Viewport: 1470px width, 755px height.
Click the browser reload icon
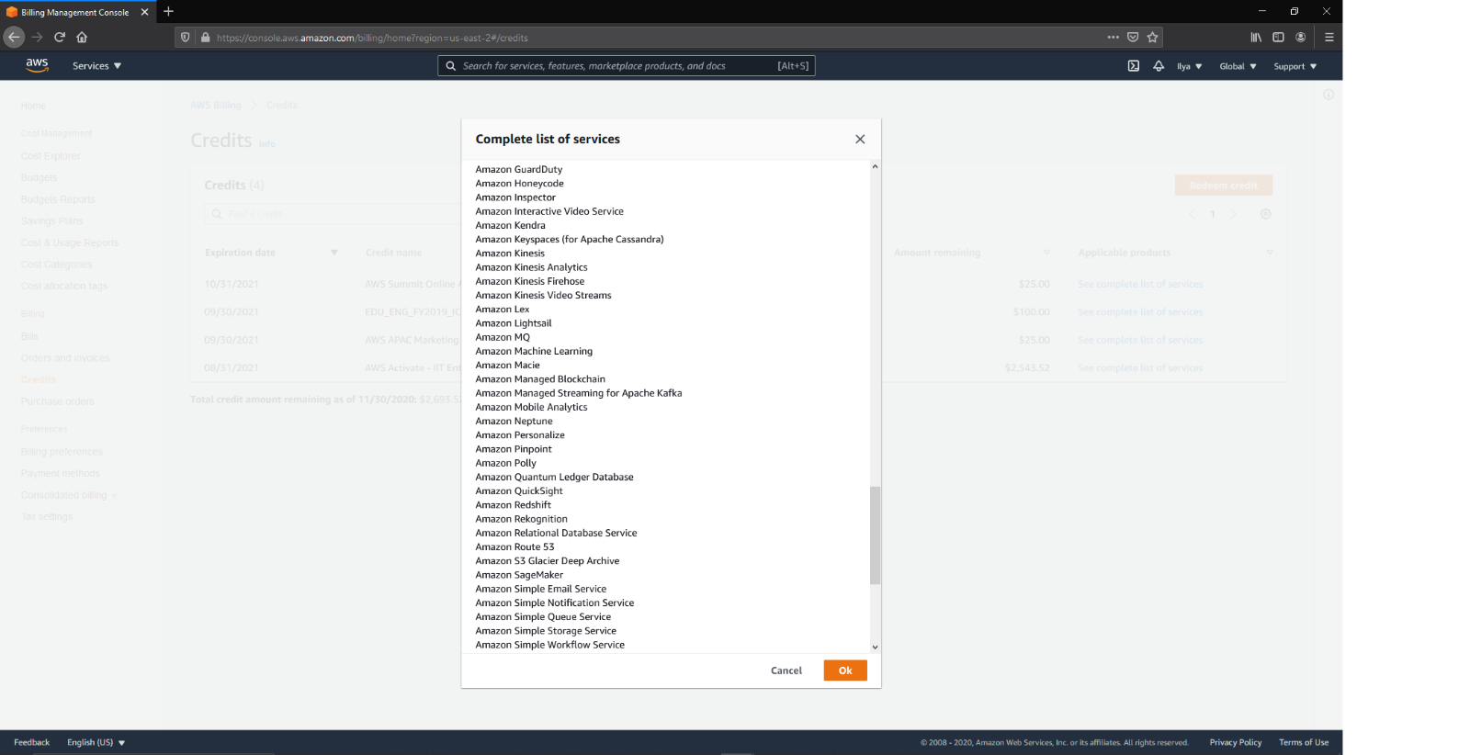(60, 38)
